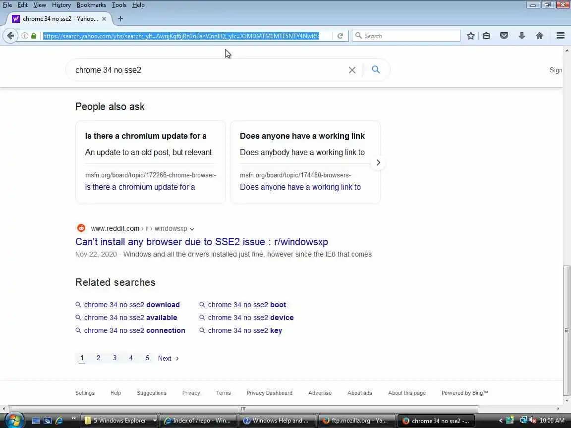
Task: Search chrome 34 no sse2 connection
Action: [x=134, y=330]
